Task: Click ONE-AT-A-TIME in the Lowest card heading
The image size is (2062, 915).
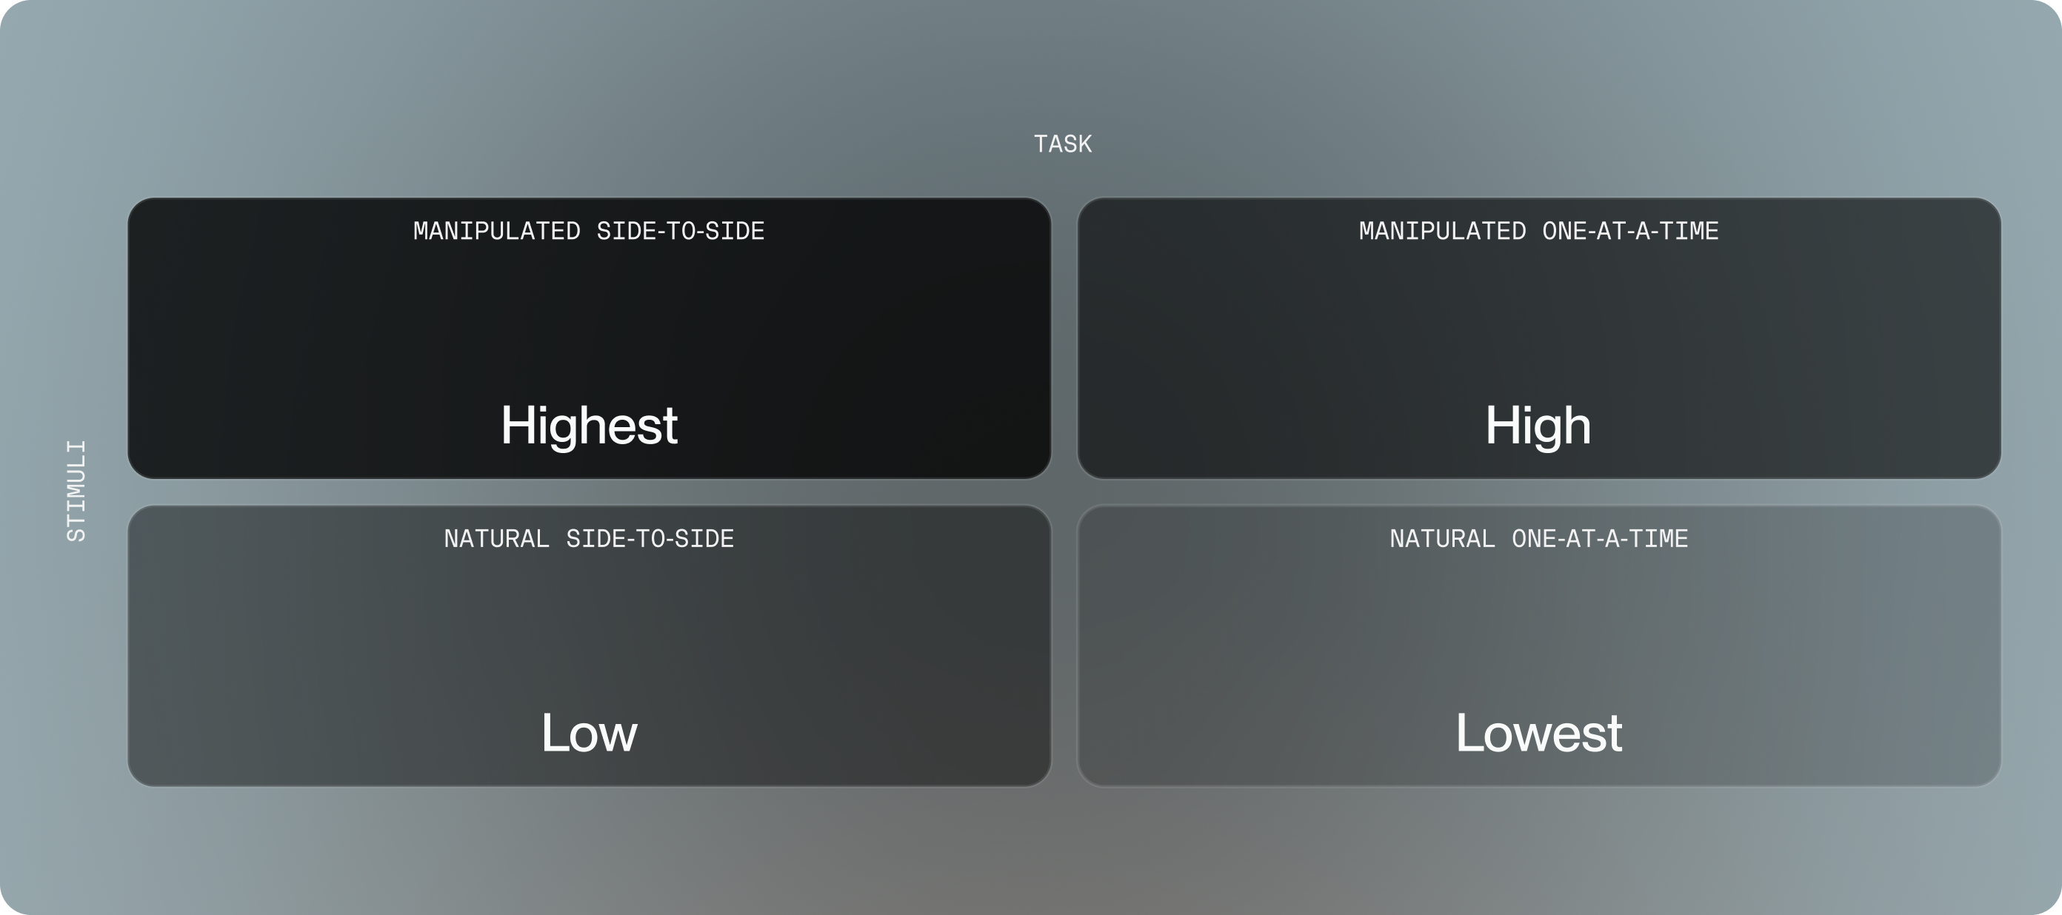Action: pyautogui.click(x=1599, y=539)
